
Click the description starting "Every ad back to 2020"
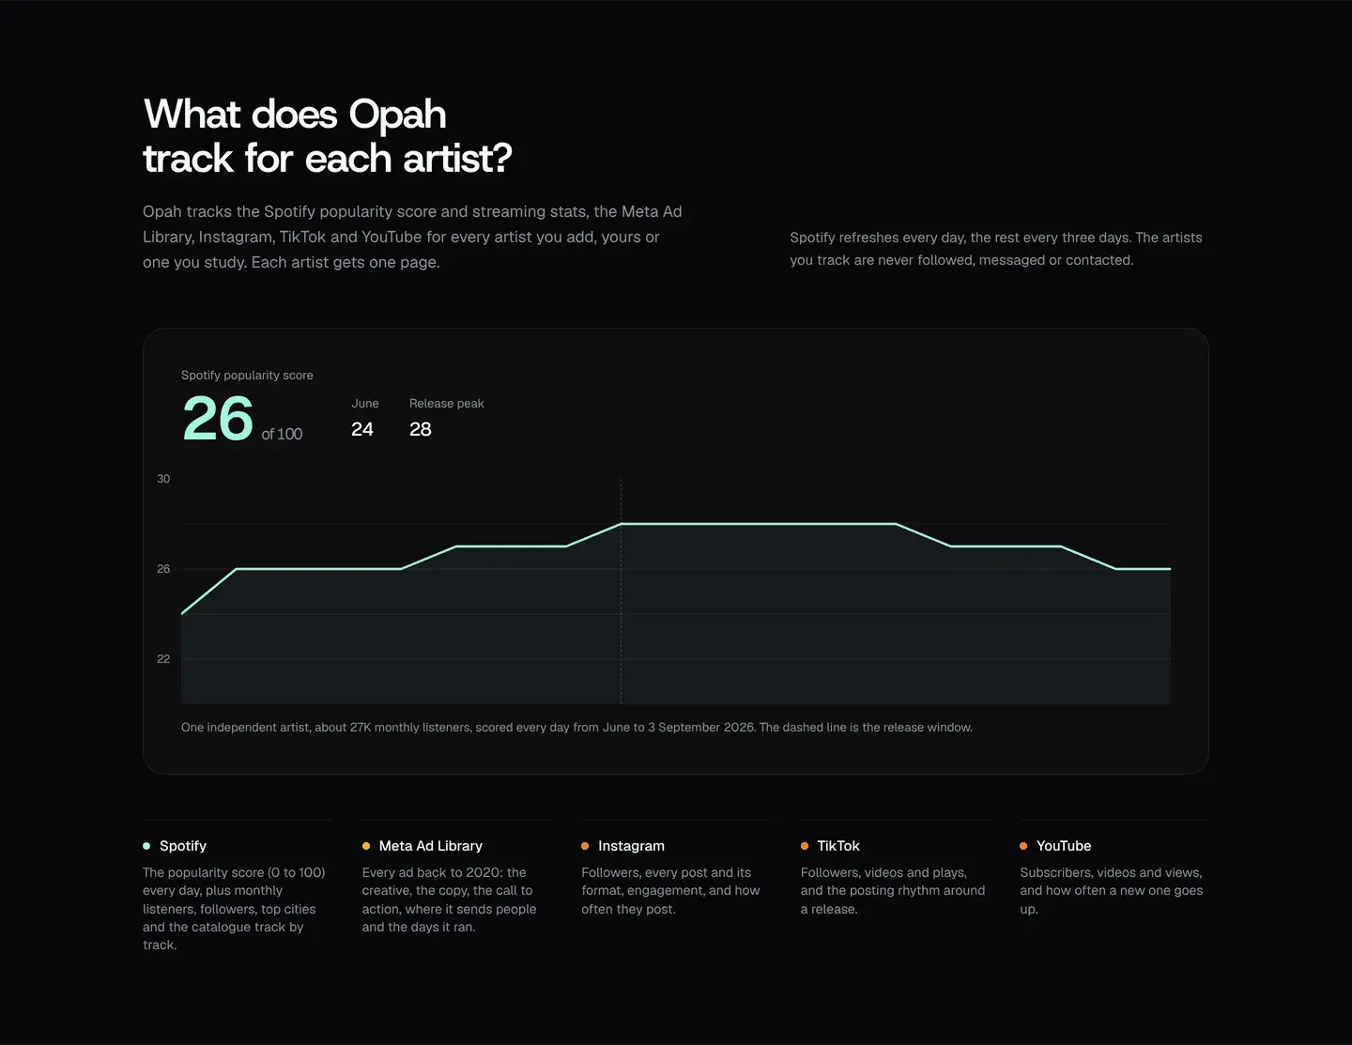pos(450,899)
